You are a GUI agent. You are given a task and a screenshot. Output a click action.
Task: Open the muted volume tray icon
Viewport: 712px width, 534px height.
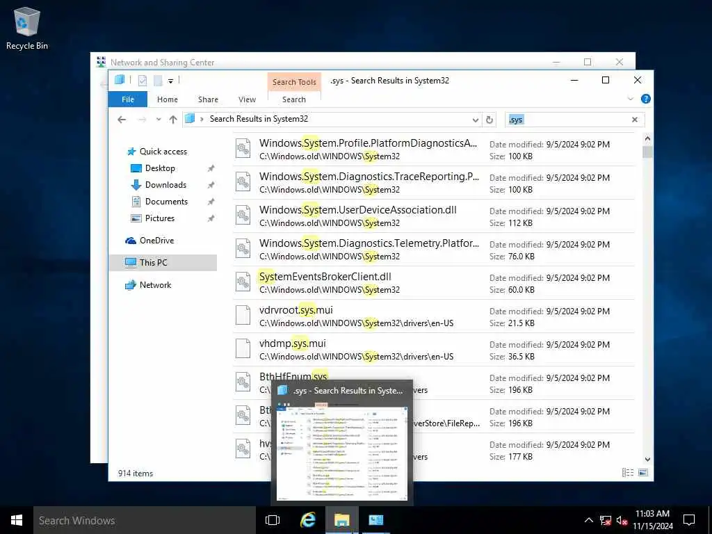(x=622, y=520)
